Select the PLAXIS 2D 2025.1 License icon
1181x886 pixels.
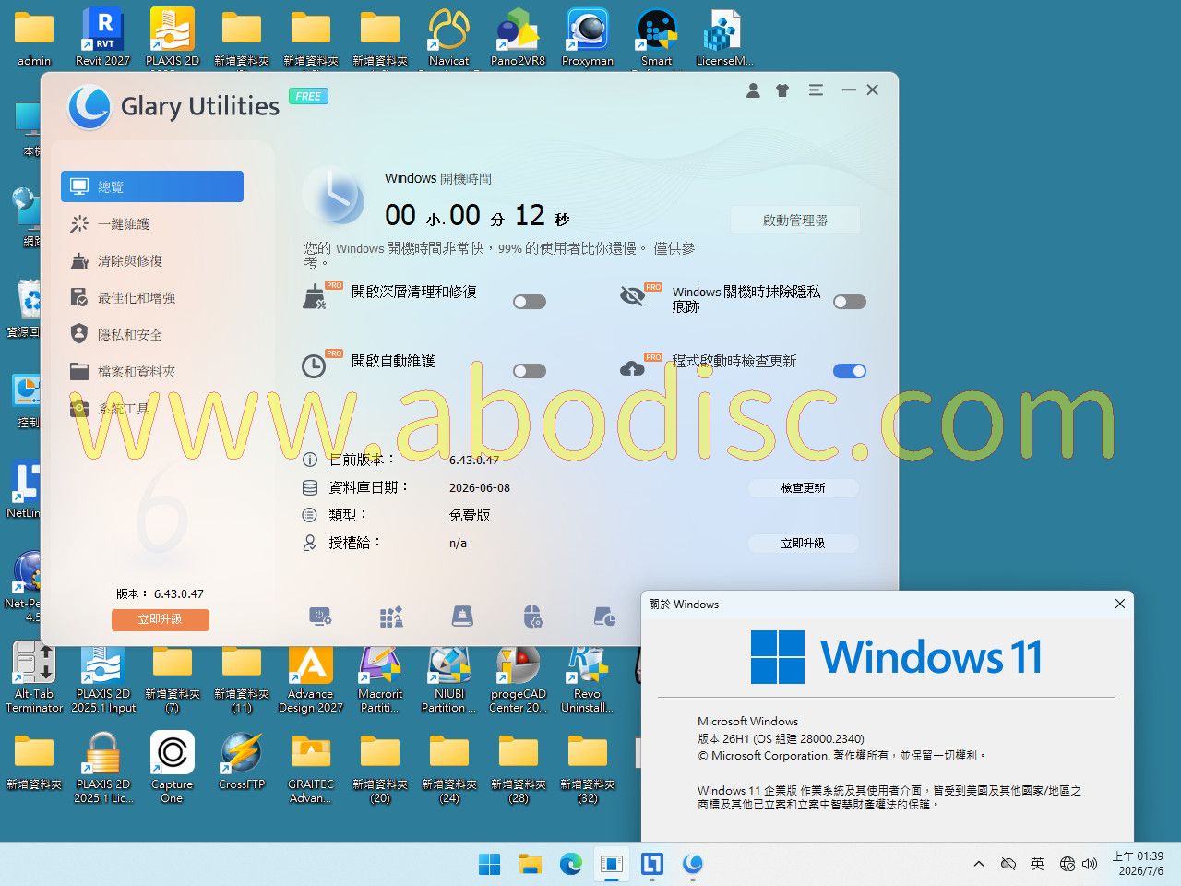coord(103,767)
